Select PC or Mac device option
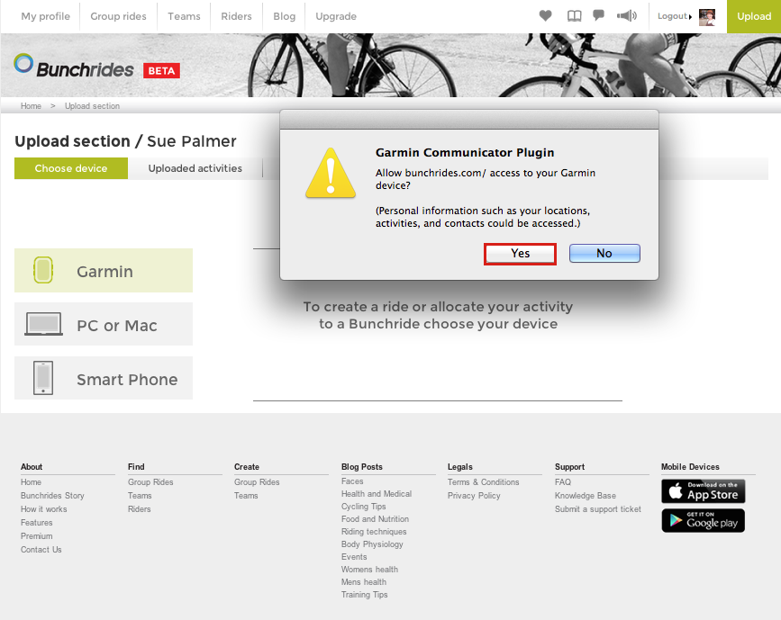 pos(104,324)
